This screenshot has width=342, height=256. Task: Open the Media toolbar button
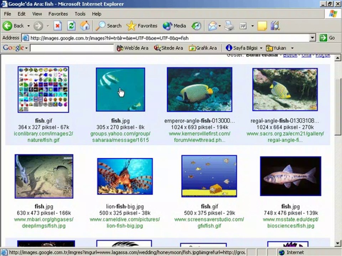[174, 26]
